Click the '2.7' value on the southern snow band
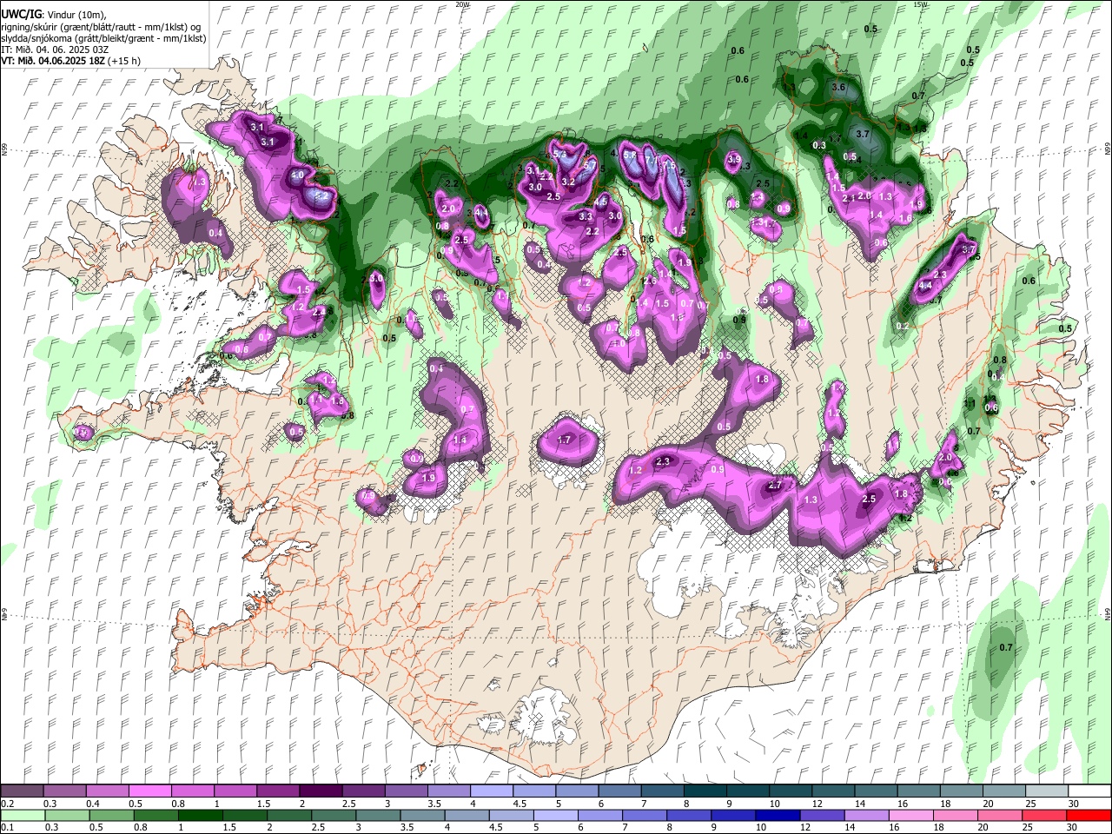Viewport: 1112px width, 834px height. click(x=776, y=485)
